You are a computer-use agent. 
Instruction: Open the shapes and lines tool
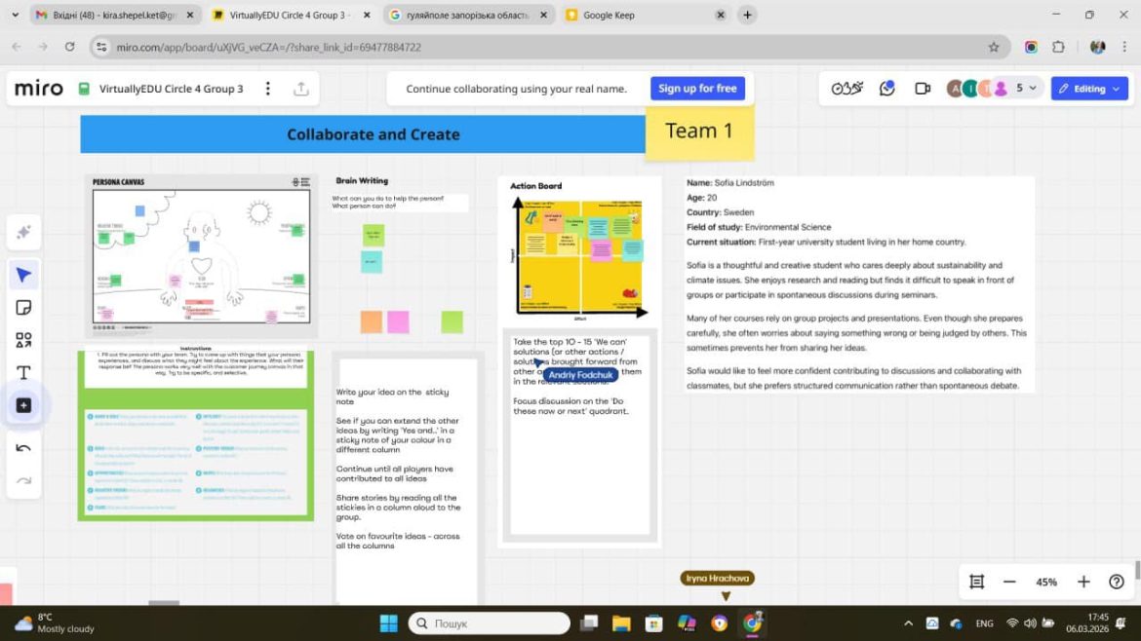click(x=24, y=340)
